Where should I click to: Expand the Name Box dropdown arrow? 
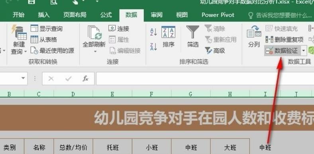pos(24,78)
